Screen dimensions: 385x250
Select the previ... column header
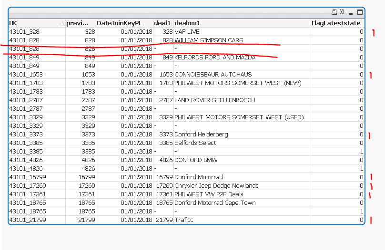[81, 23]
